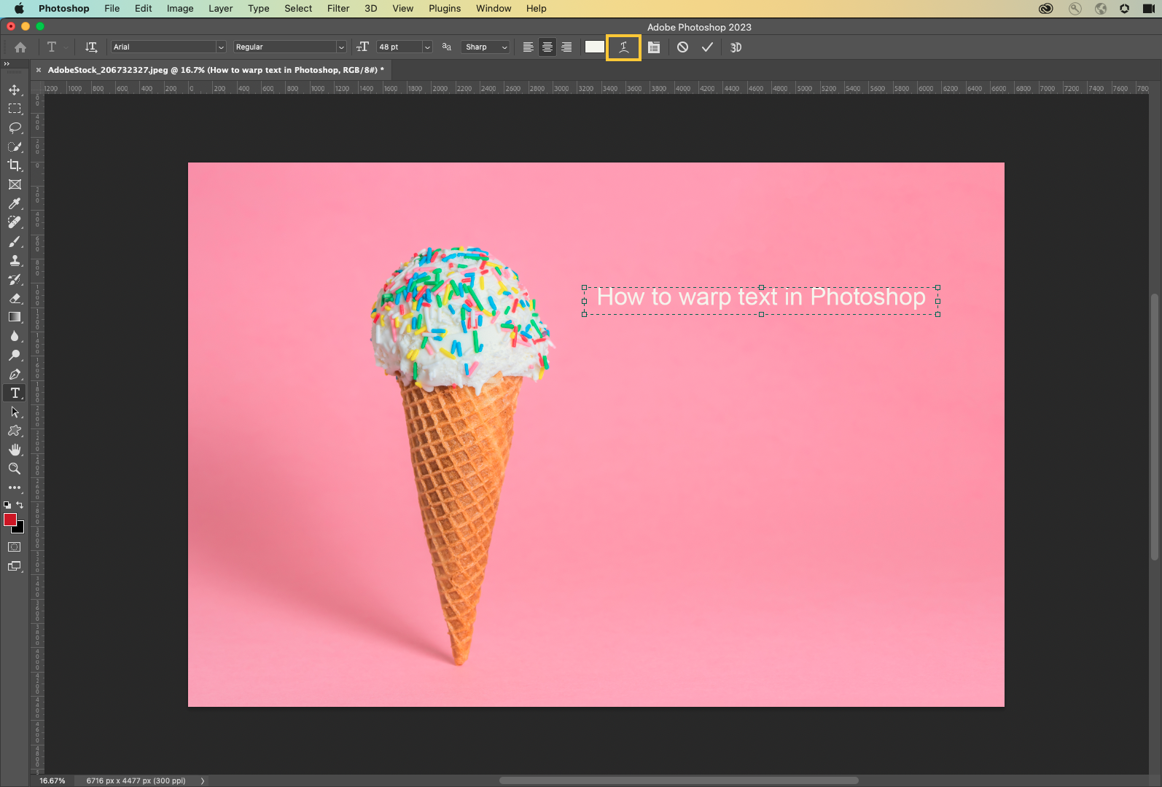The image size is (1162, 787).
Task: Select the Blur tool
Action: 15,336
